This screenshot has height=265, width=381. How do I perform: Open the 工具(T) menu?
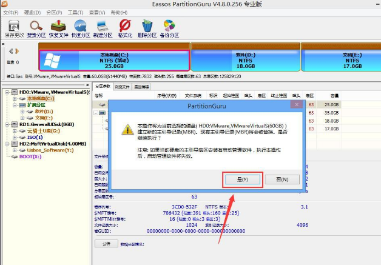coord(76,12)
